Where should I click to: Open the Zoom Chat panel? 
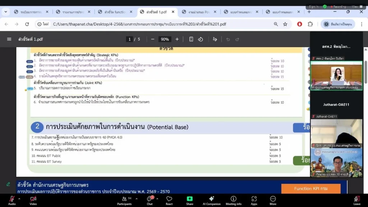149,200
